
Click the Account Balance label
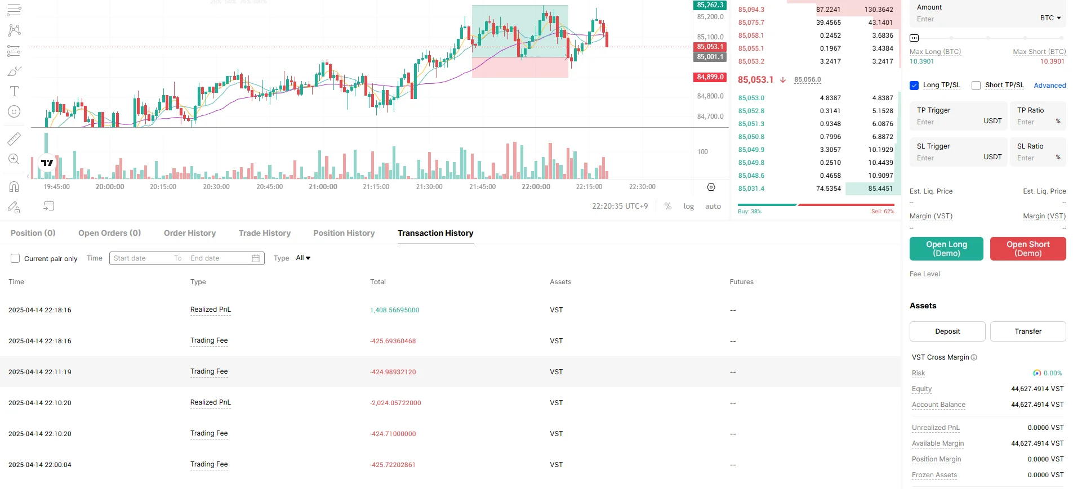coord(938,405)
